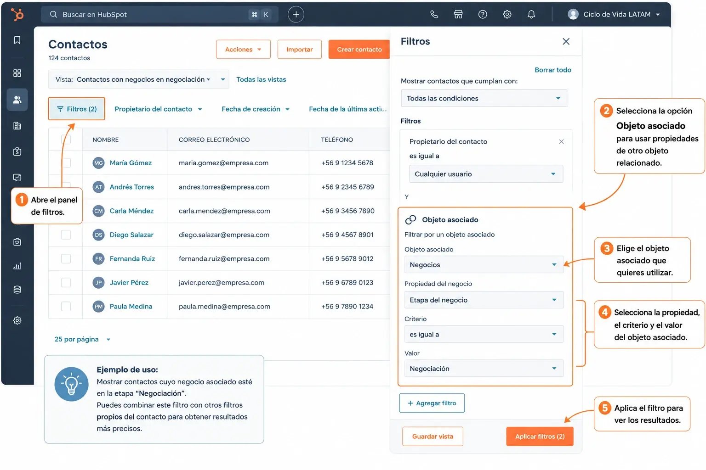Open the reports bar chart icon in sidebar
The width and height of the screenshot is (706, 470).
point(17,266)
